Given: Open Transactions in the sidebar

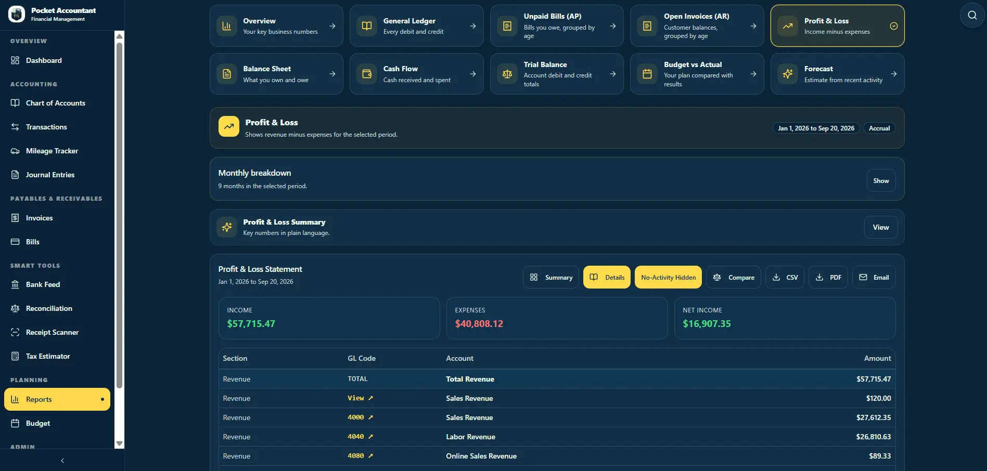Looking at the screenshot, I should (57, 127).
